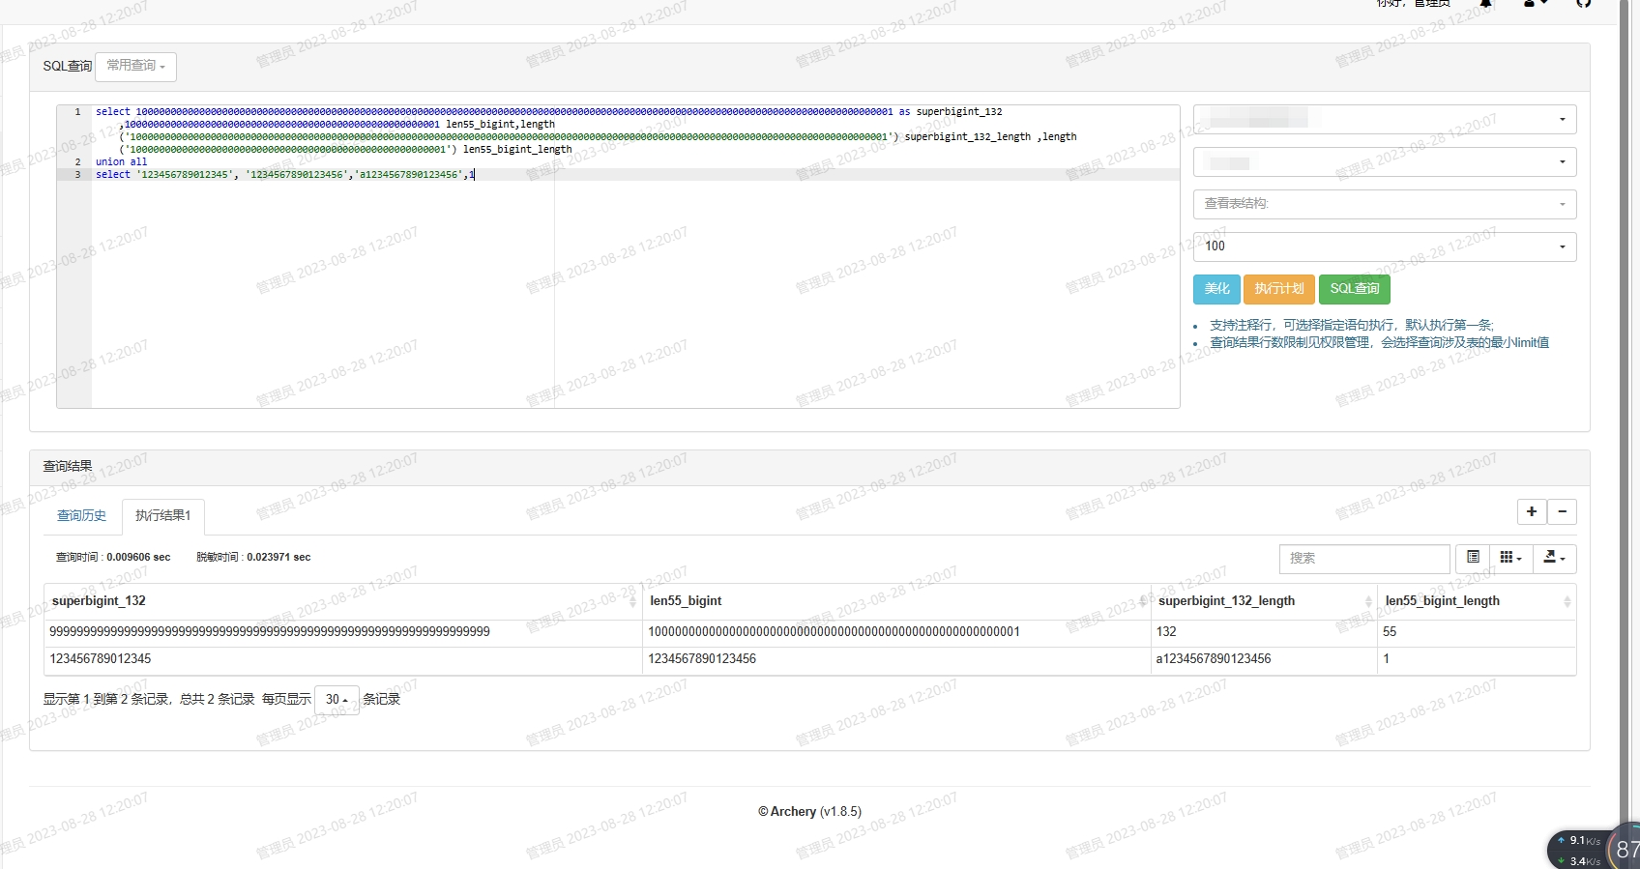Sort by superbigint_132 column arrows
The height and width of the screenshot is (869, 1640).
pos(633,601)
